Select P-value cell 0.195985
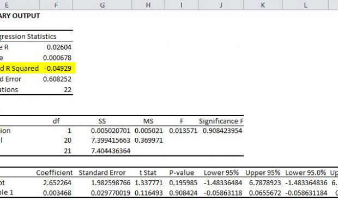The image size is (338, 207). pos(183,183)
